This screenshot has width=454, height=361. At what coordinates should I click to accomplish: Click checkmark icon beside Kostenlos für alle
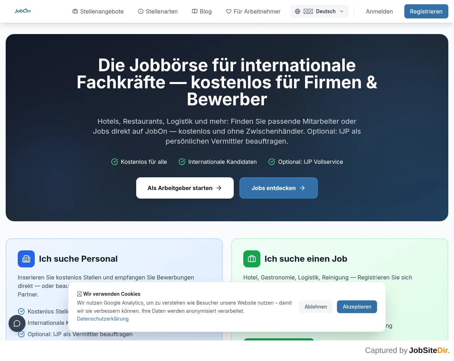[115, 162]
